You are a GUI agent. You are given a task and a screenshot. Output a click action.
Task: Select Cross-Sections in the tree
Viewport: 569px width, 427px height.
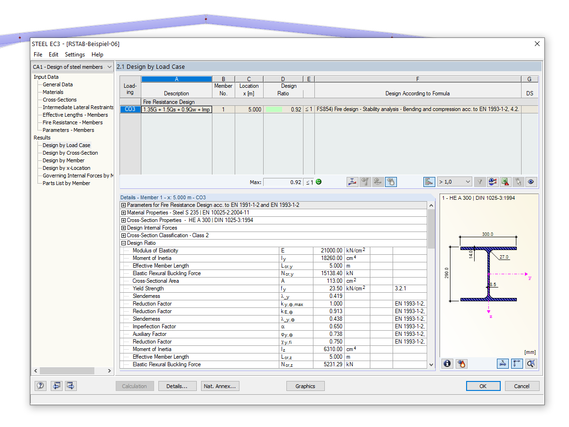(x=59, y=100)
